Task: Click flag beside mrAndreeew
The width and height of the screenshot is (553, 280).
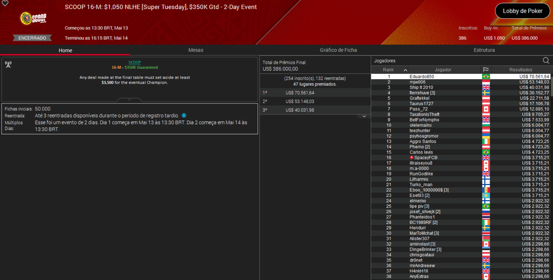Action: [486, 266]
